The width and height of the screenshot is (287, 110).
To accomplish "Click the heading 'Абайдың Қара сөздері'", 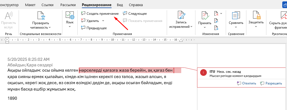I will pos(30,65).
